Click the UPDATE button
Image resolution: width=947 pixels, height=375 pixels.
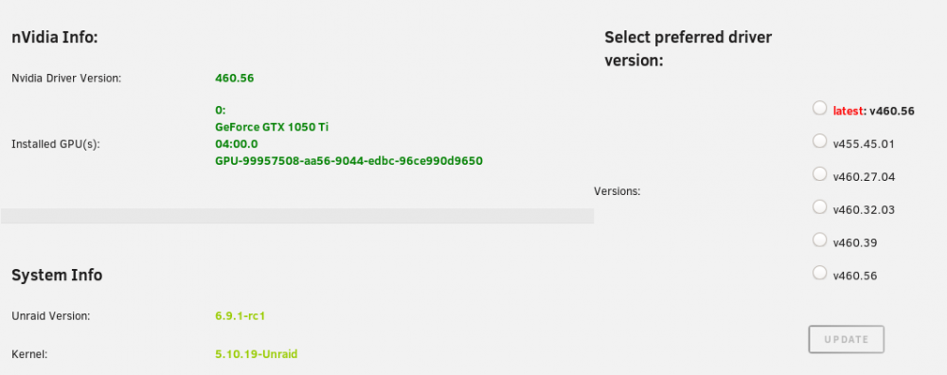click(x=846, y=339)
